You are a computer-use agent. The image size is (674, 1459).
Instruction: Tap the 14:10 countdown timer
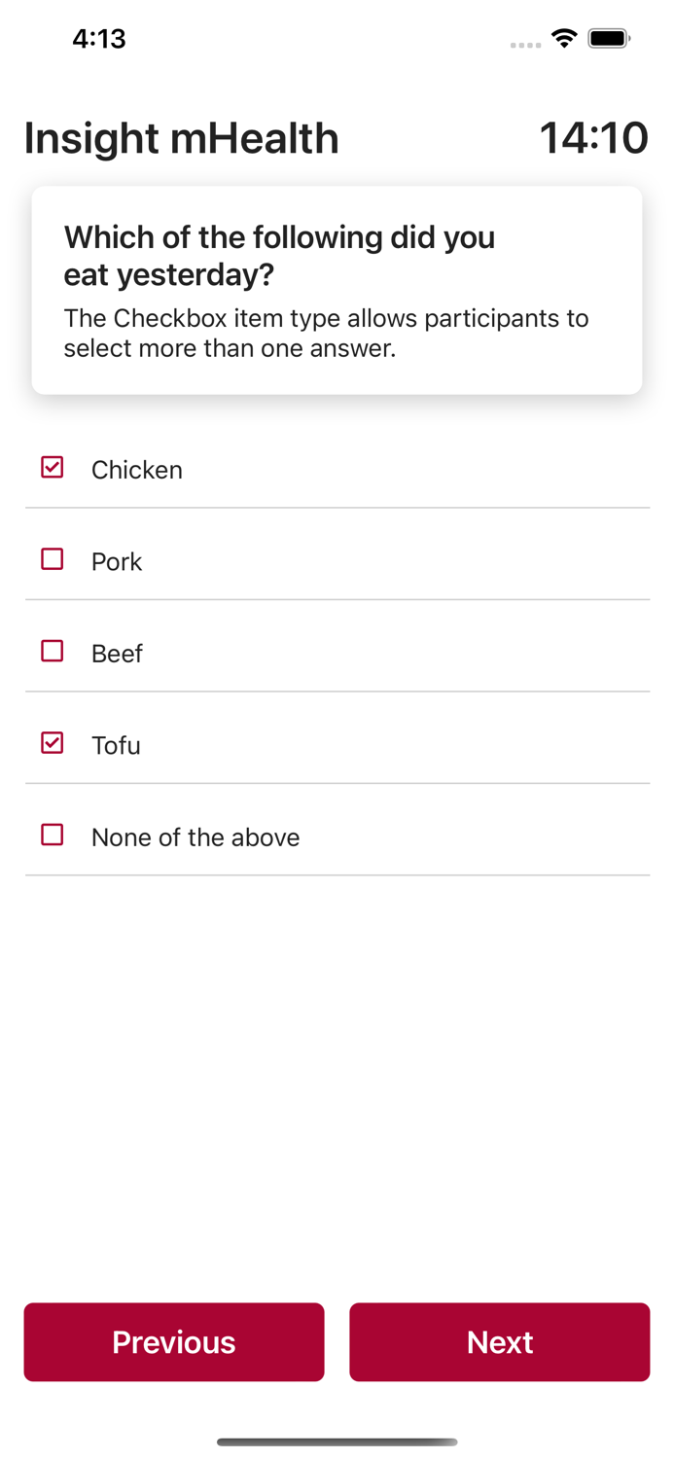click(x=593, y=138)
